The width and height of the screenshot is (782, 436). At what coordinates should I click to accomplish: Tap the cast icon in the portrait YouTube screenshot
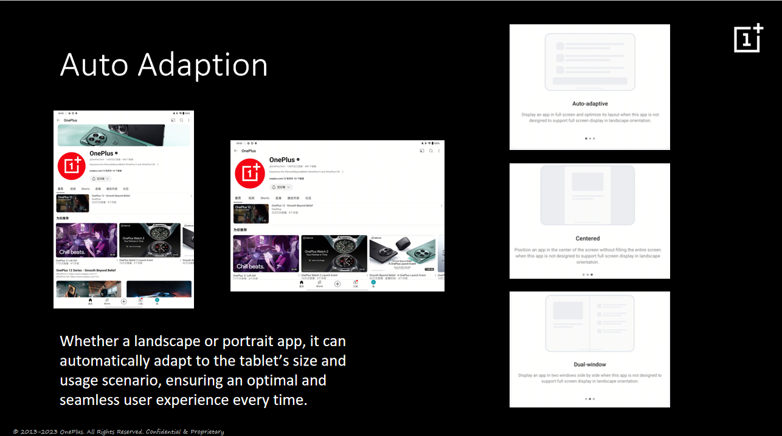(x=173, y=120)
